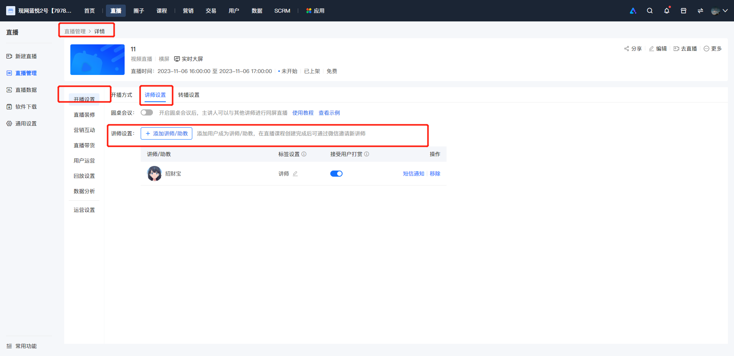Open 用户 in top navigation
This screenshot has height=356, width=734.
(x=234, y=11)
